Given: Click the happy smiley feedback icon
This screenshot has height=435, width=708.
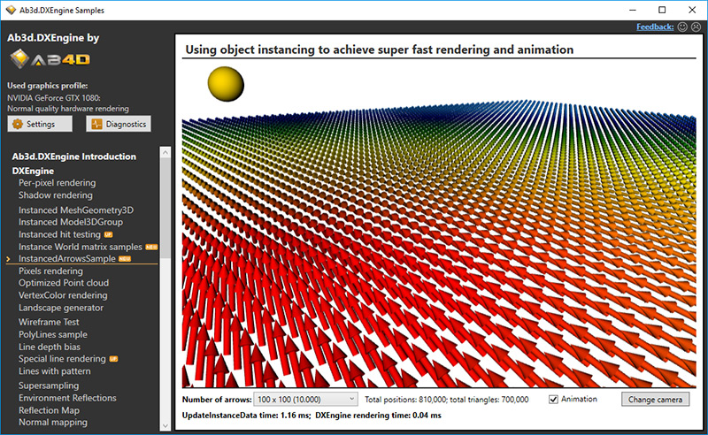Looking at the screenshot, I should (682, 27).
